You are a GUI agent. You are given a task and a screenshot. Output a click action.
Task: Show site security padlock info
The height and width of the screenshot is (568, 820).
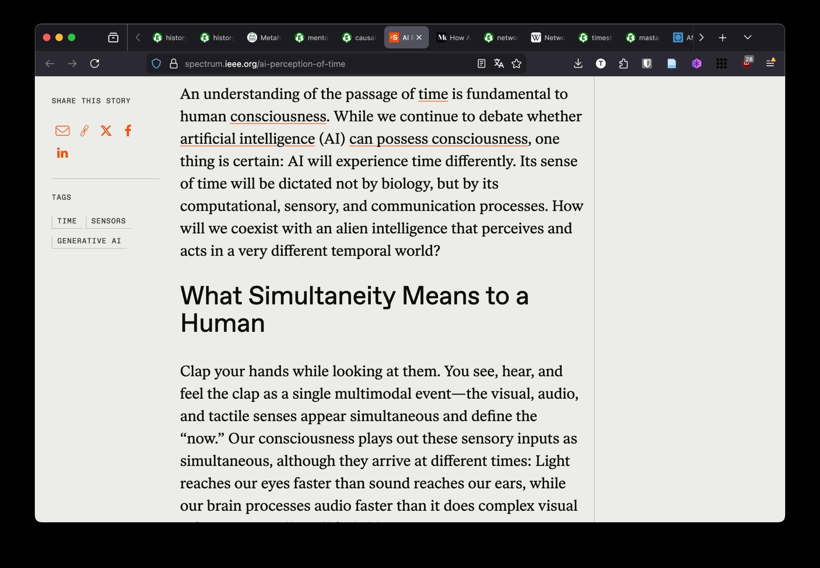click(173, 64)
